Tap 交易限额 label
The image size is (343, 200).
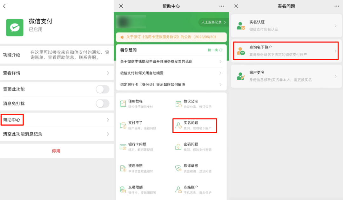click(x=135, y=187)
